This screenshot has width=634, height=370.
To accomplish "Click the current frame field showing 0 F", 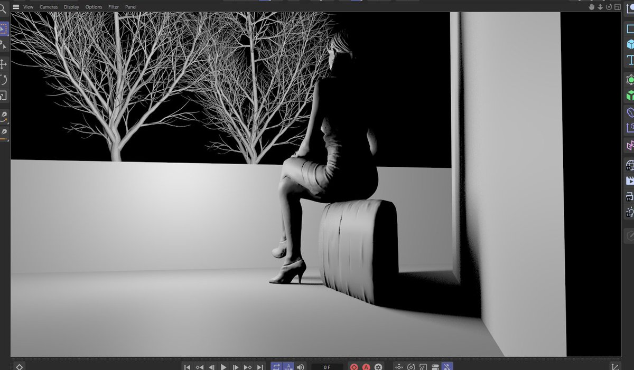I will 327,367.
